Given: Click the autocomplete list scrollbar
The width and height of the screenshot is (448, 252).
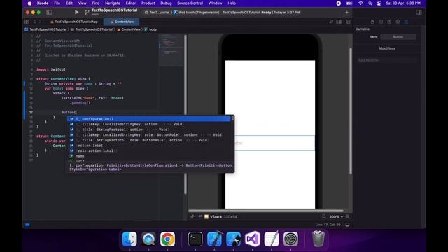Looking at the screenshot, I should (232, 118).
